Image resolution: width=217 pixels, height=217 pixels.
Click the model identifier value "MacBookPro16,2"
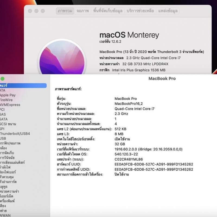click(x=129, y=104)
